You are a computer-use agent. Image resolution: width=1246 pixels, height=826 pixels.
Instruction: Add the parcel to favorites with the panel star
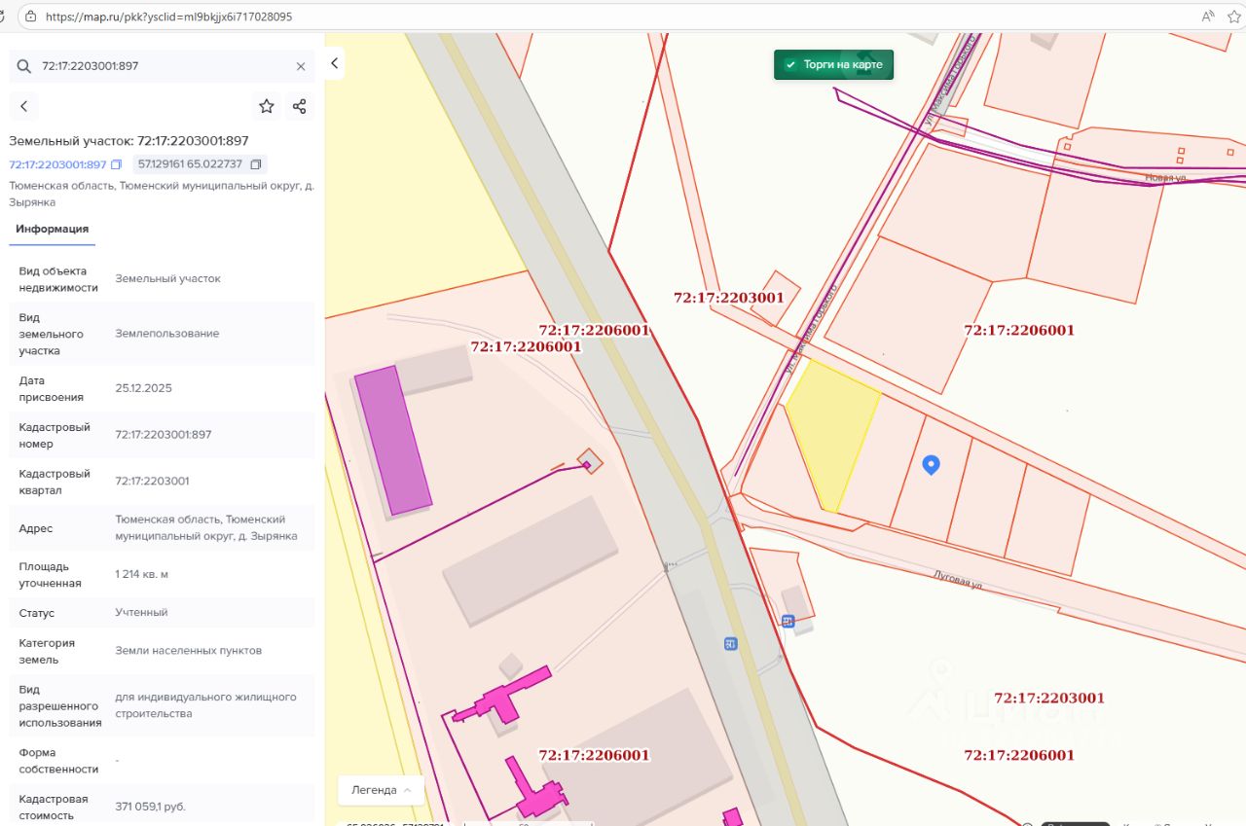266,106
